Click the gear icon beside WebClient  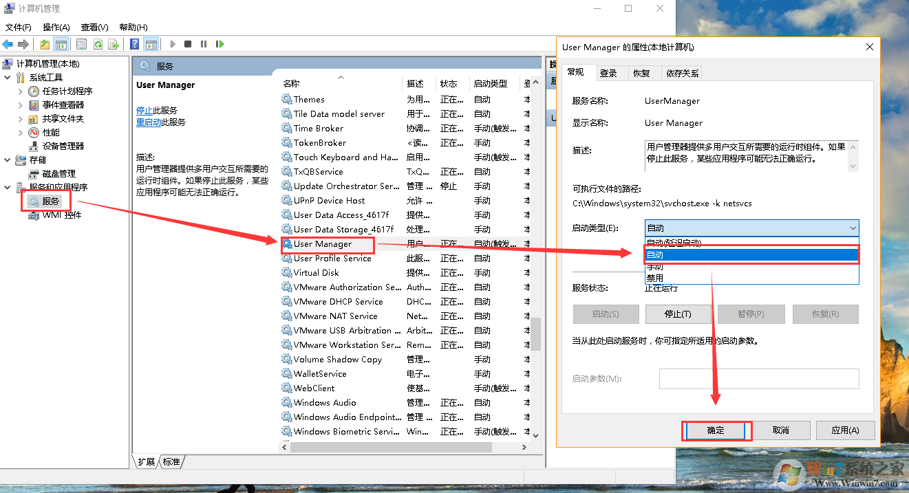pos(287,388)
